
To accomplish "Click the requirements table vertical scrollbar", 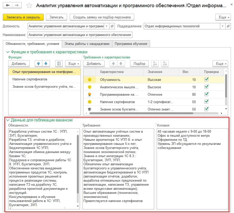I will click(x=226, y=86).
